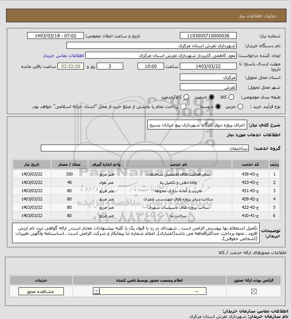Click service name تخریب و آماده سازی محوطه

[x=178, y=191]
